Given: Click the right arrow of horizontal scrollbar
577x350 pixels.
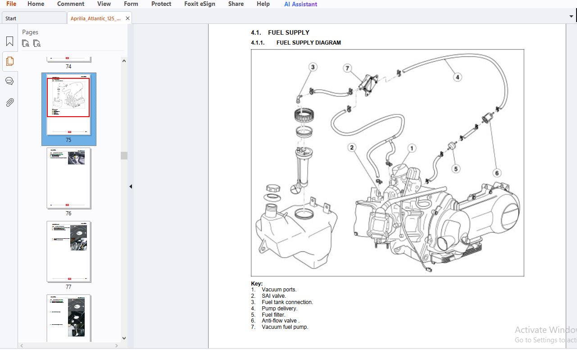Looking at the screenshot, I should click(117, 345).
